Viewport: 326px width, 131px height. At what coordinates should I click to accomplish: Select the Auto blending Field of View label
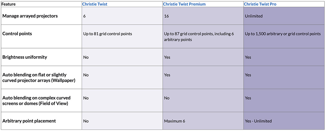36,101
